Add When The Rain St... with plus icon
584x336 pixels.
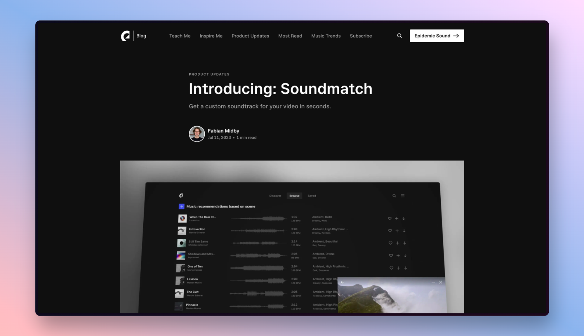click(397, 218)
